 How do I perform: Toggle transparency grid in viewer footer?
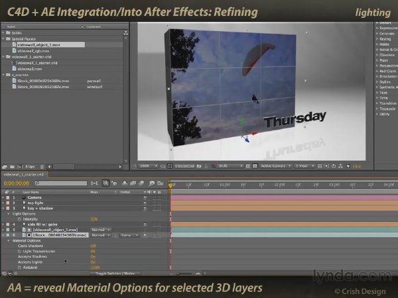pyautogui.click(x=255, y=166)
